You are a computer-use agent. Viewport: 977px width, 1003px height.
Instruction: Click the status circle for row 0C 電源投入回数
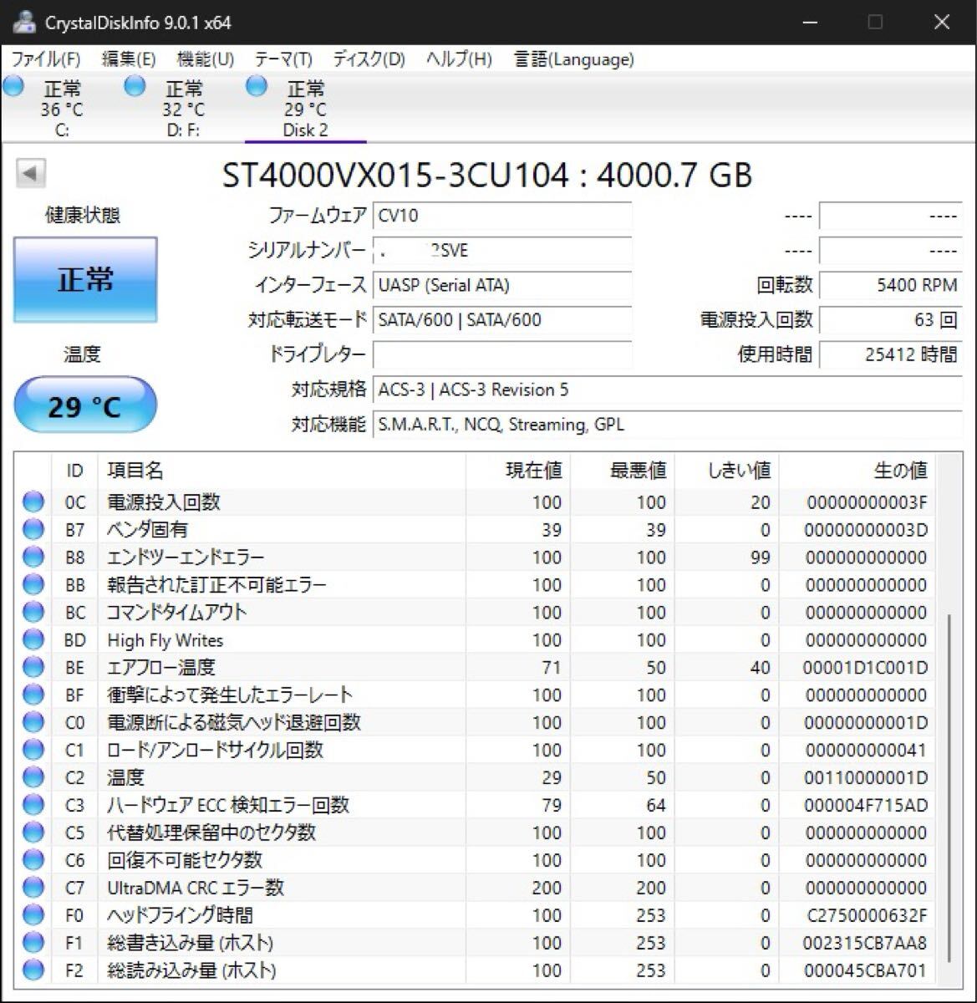(33, 502)
